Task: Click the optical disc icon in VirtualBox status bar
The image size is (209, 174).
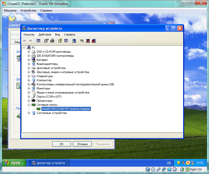Action: pos(153,169)
